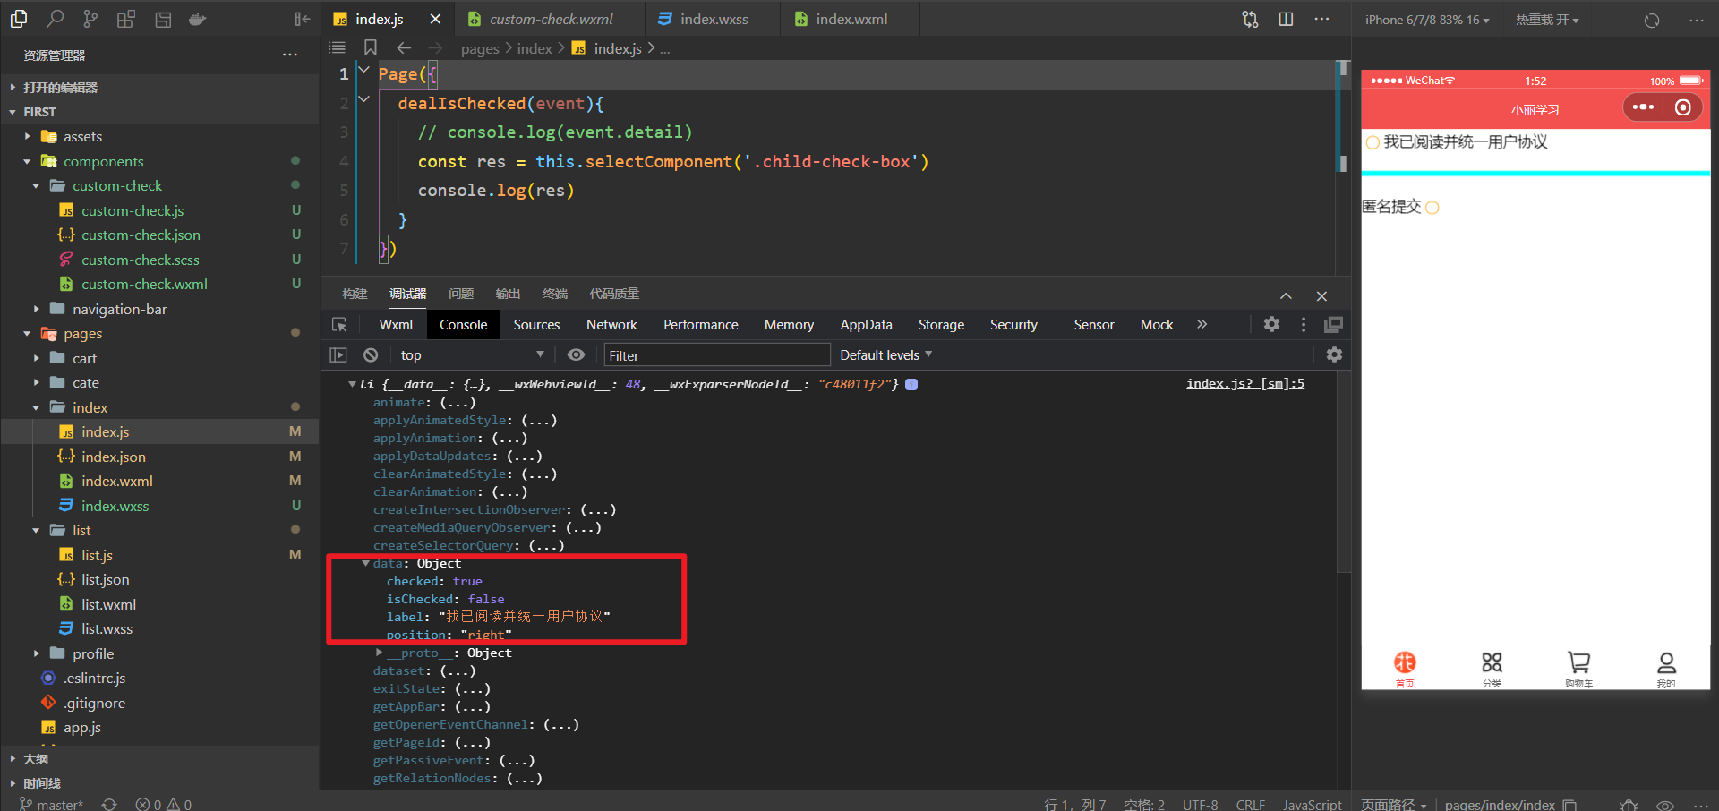This screenshot has height=811, width=1719.
Task: Expand the profile folder
Action: click(36, 653)
